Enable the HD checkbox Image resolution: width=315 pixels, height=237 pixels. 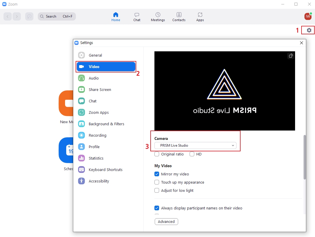pyautogui.click(x=192, y=154)
